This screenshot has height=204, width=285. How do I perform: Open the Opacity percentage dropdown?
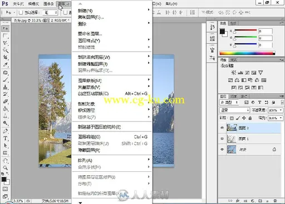[281, 110]
